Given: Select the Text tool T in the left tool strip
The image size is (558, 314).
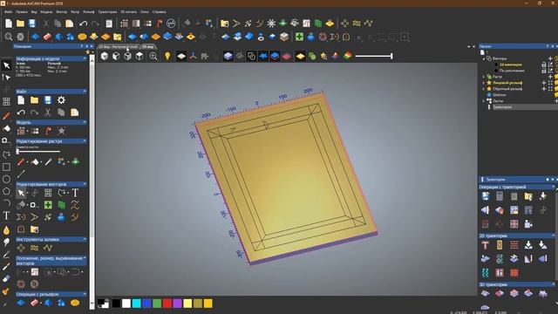Looking at the screenshot, I should click(6, 215).
